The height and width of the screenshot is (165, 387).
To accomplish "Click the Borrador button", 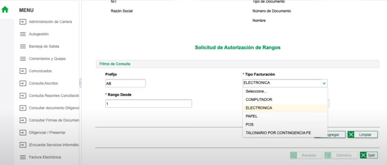I will [306, 155].
